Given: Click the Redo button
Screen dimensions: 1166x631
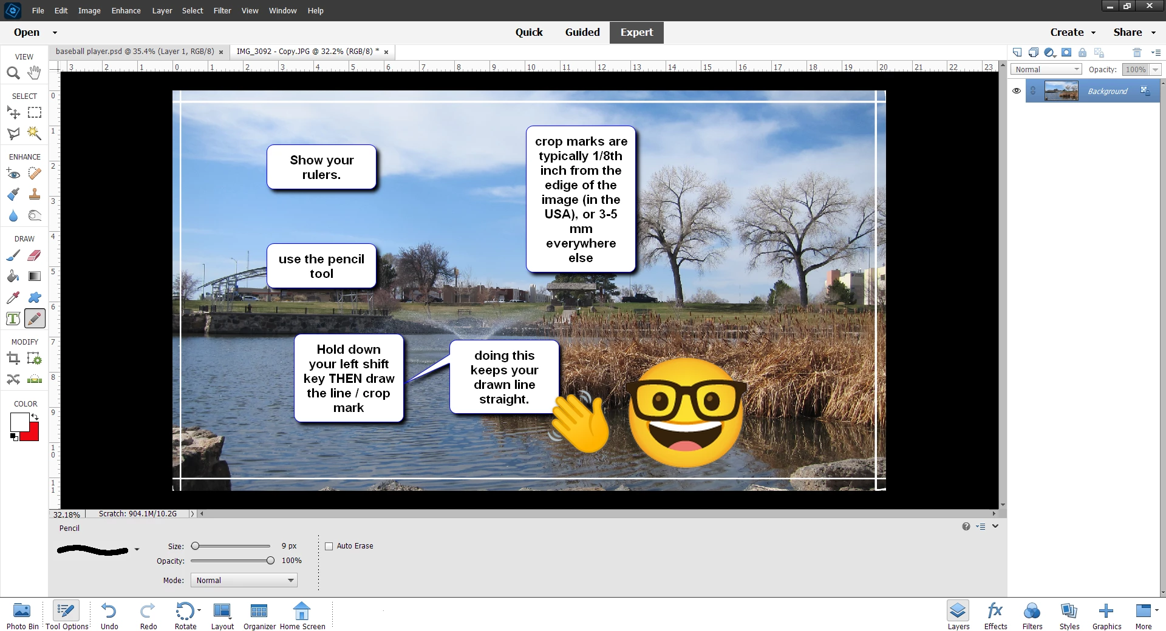Looking at the screenshot, I should click(148, 615).
